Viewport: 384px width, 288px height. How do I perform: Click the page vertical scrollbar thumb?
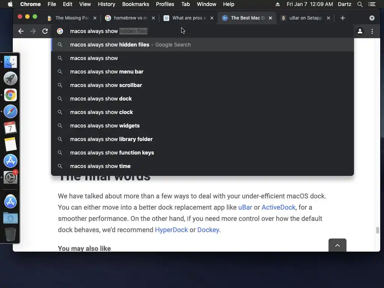[377, 230]
